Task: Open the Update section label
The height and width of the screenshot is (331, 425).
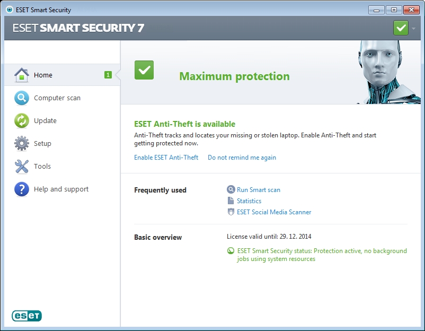Action: point(45,121)
